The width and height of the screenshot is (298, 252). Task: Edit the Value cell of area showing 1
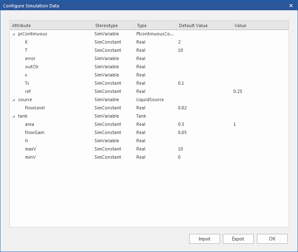[x=235, y=124]
